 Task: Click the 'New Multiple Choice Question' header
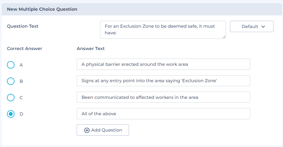click(x=42, y=9)
